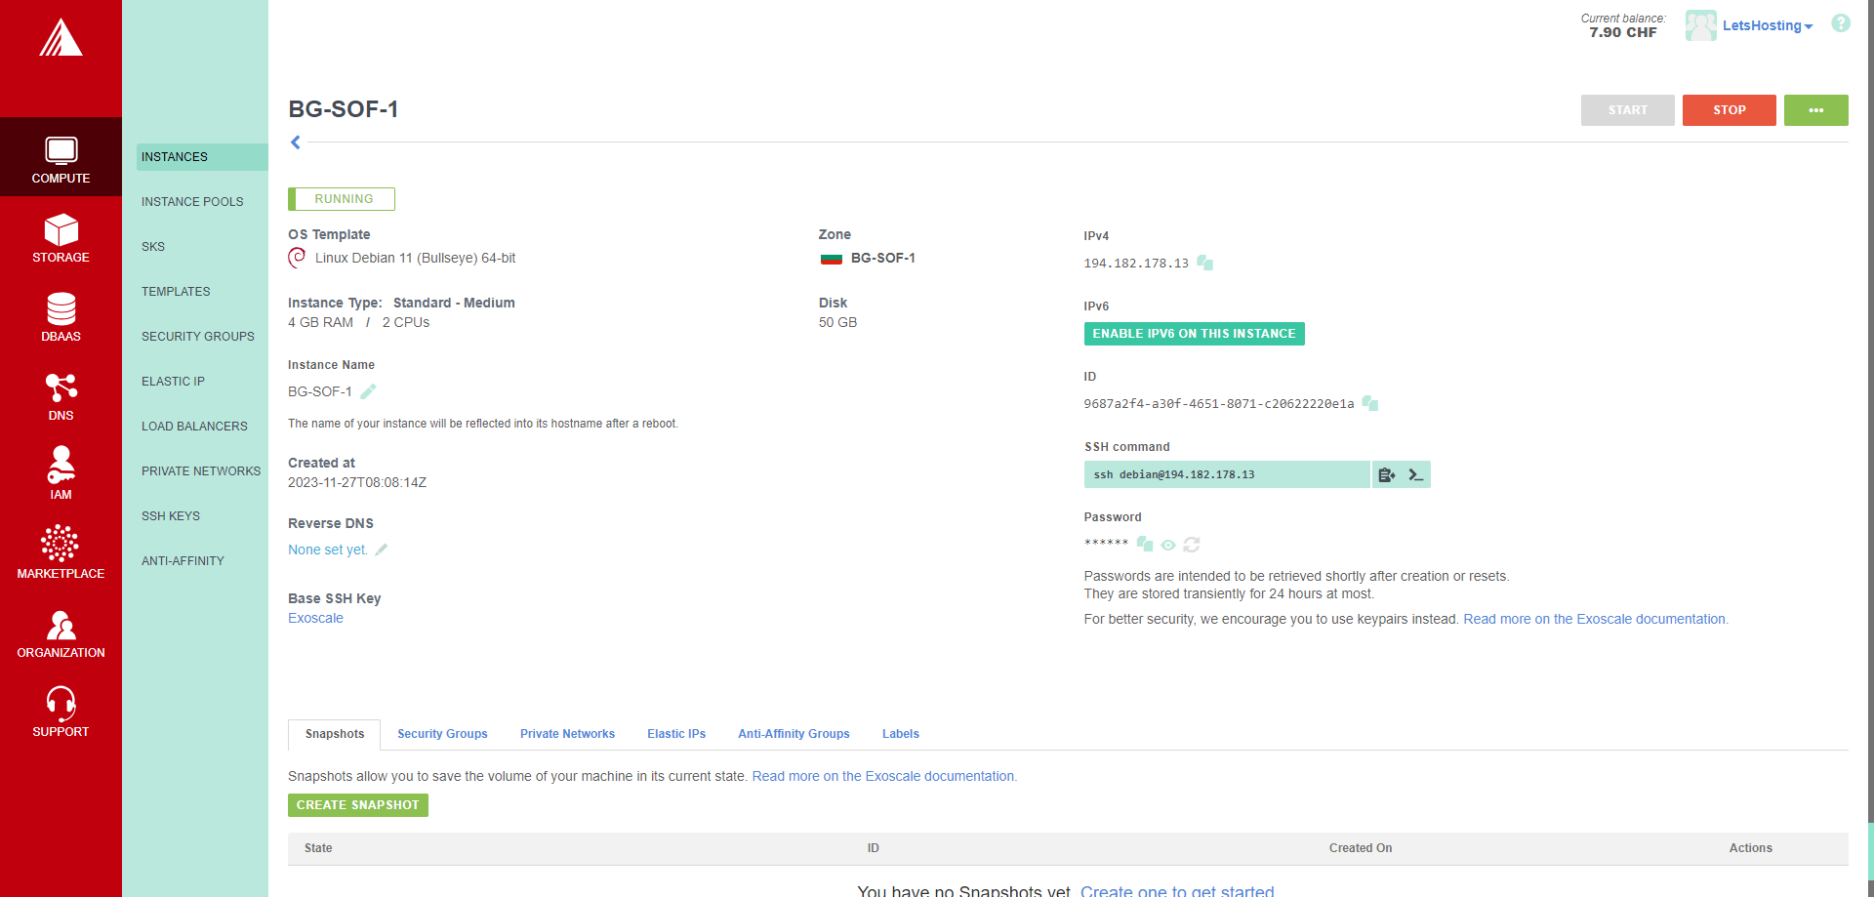Switch to the Elastic IPs tab
The width and height of the screenshot is (1874, 897).
coord(676,734)
